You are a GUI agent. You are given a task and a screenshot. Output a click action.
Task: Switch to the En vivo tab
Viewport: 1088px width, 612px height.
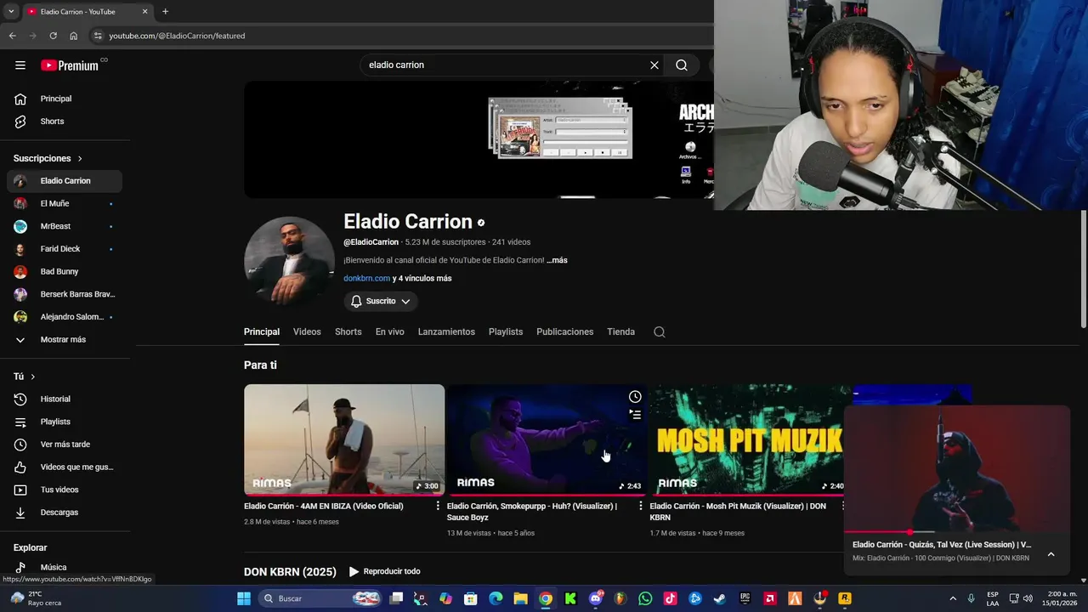[390, 331]
